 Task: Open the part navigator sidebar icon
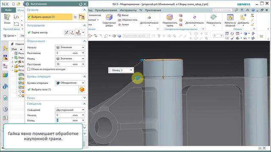pos(5,66)
